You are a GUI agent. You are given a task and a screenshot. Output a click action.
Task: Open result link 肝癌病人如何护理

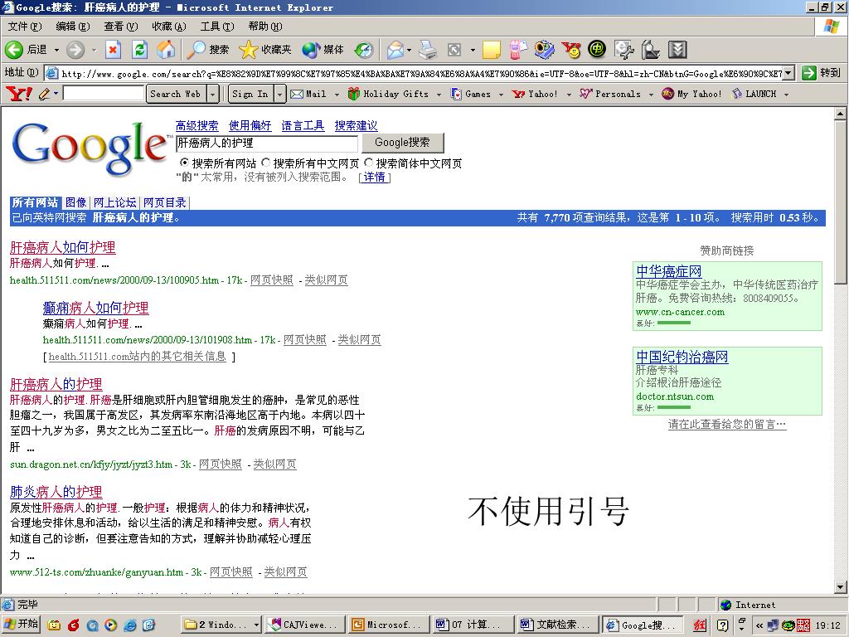click(x=63, y=247)
